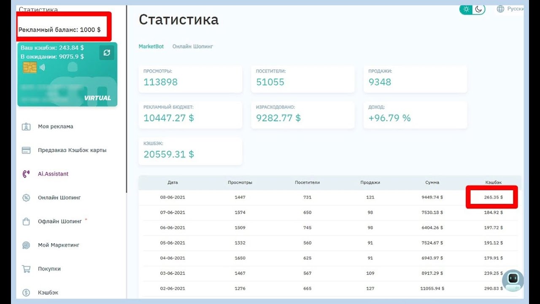540x304 pixels.
Task: Click the Кэшбэк dollar coin icon
Action: (26, 292)
